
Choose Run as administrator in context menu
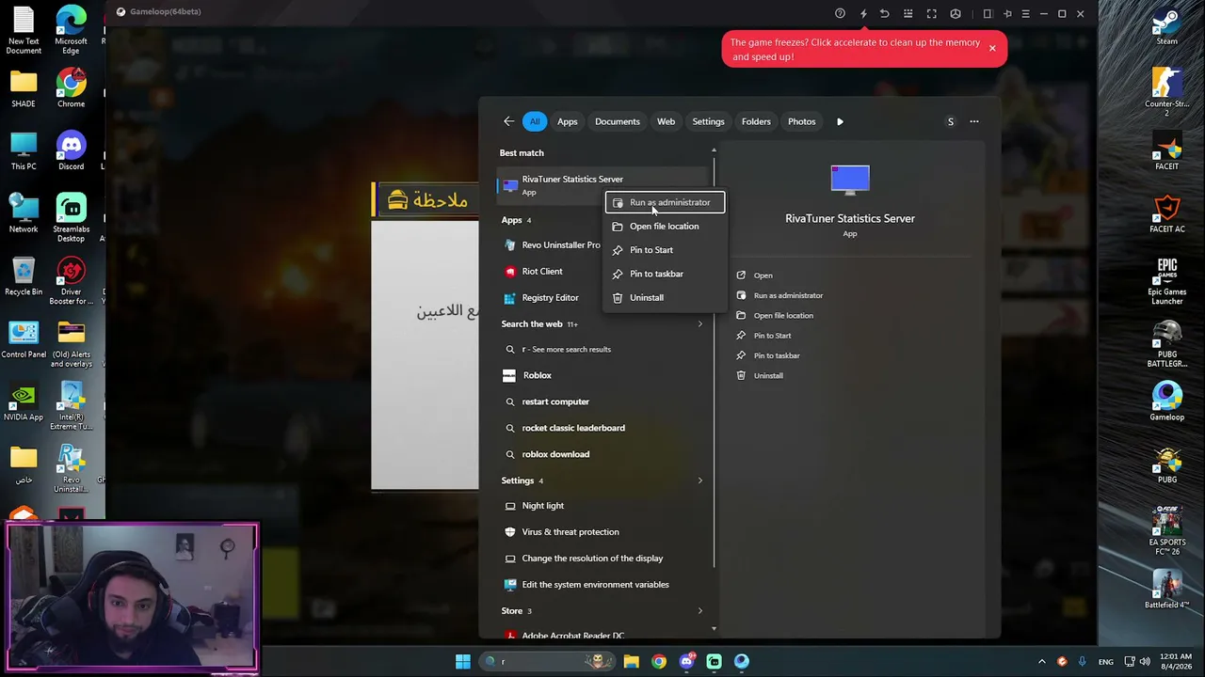coord(666,202)
